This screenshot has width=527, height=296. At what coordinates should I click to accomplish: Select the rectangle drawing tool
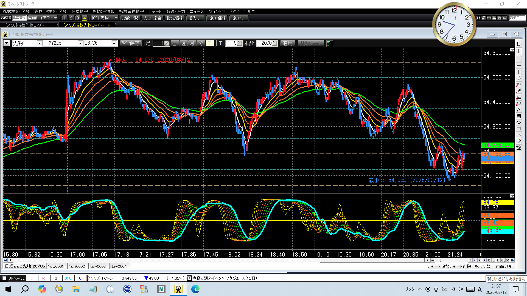(x=518, y=129)
